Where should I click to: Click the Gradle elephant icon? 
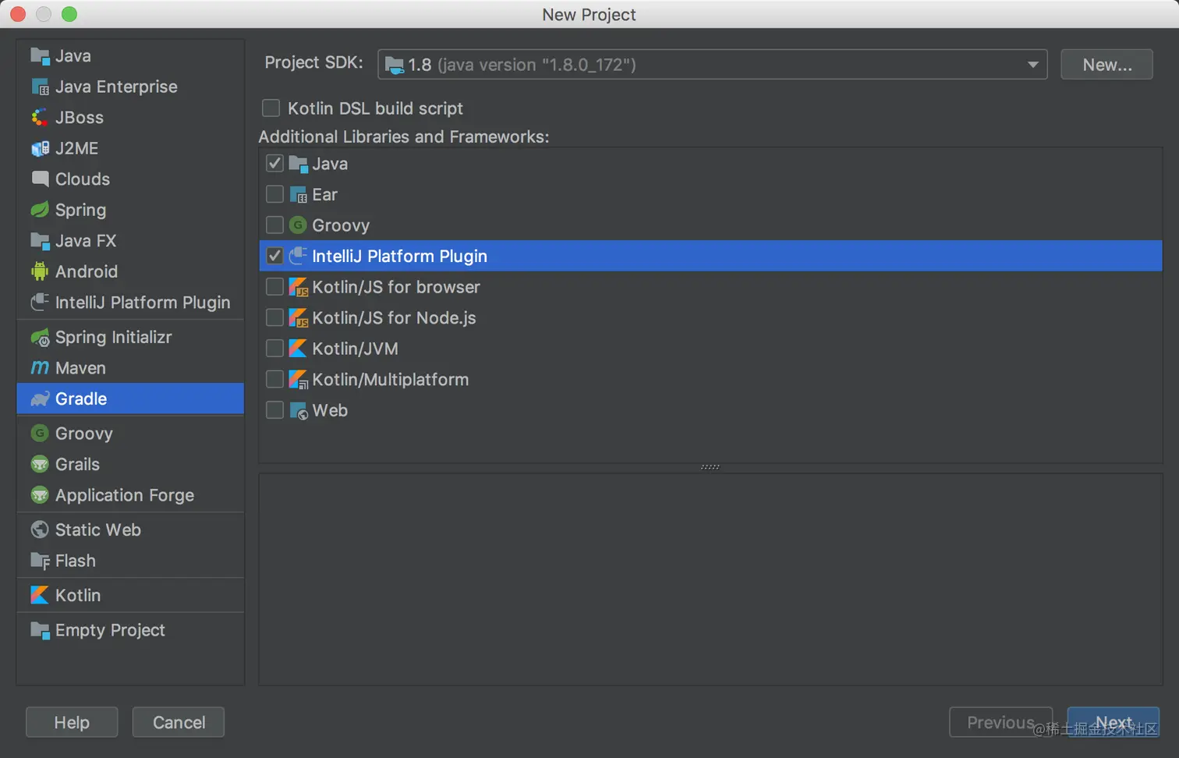click(40, 399)
